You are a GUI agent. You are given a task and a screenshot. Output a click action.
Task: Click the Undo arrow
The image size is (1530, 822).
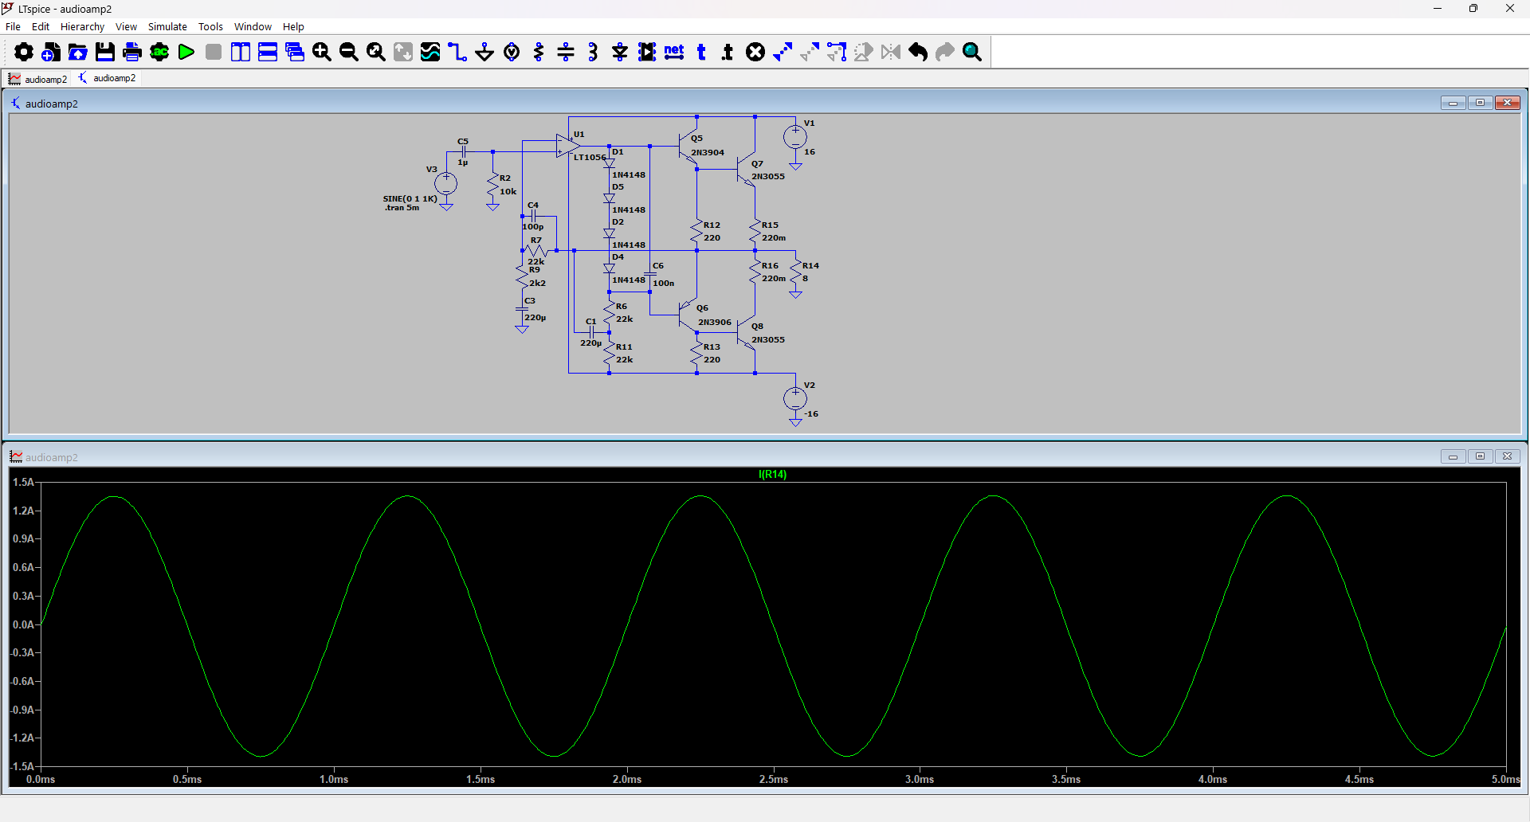(x=918, y=52)
